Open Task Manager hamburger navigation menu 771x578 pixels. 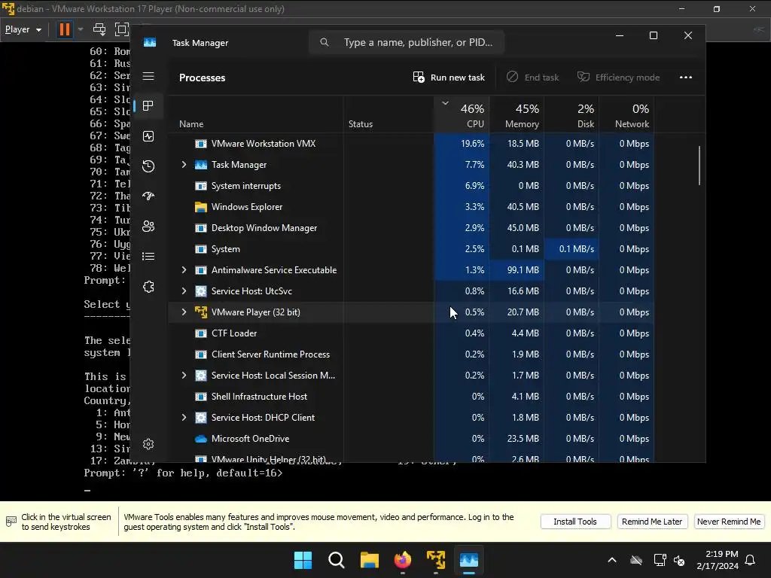pos(148,76)
